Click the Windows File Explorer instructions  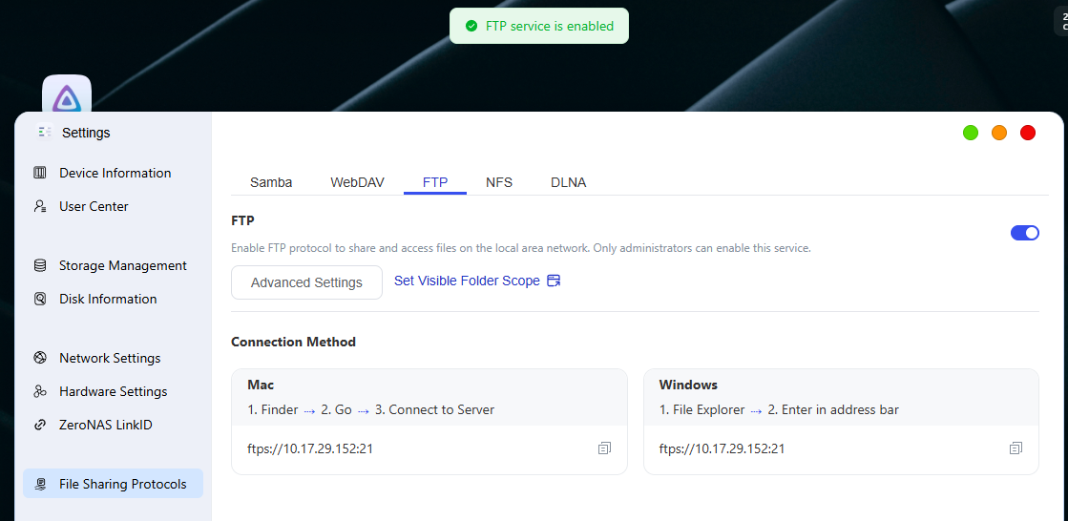pos(779,410)
